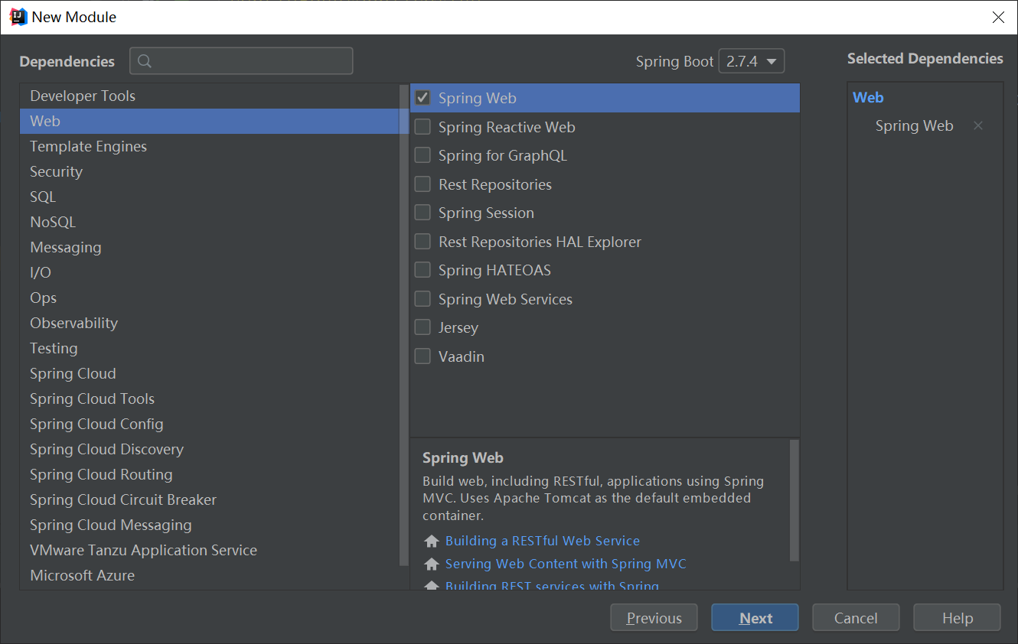Click the category list scrollbar
This screenshot has height=644, width=1018.
coord(404,325)
